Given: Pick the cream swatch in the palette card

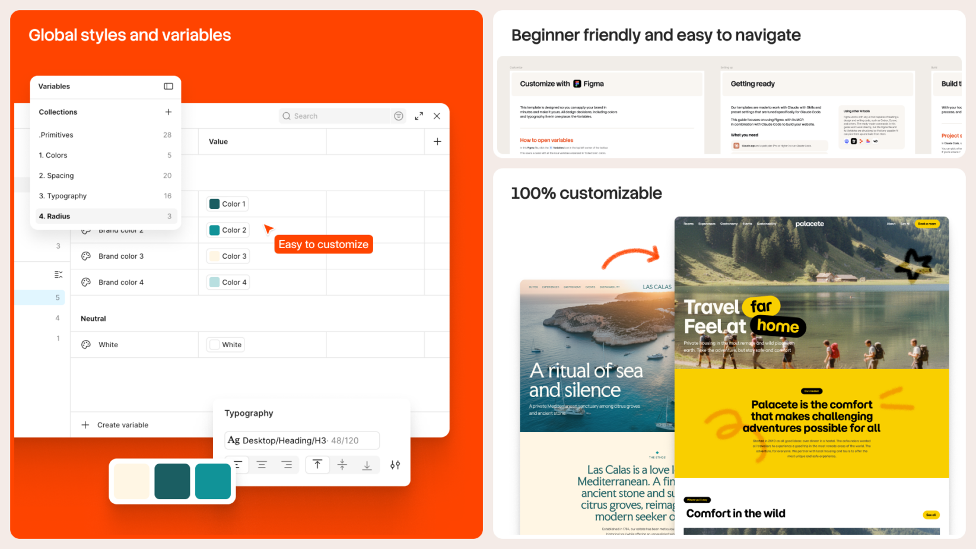Looking at the screenshot, I should 131,481.
